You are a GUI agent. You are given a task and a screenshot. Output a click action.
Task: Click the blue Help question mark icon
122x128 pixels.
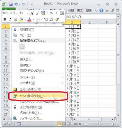tap(101, 11)
